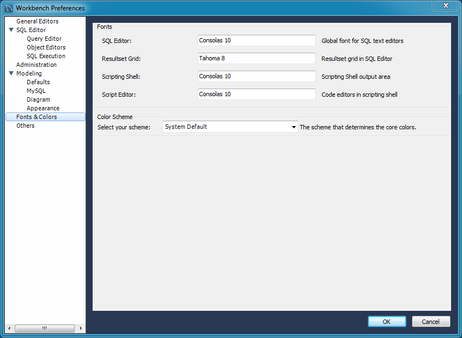This screenshot has width=462, height=338.
Task: Open SQL Execution preferences
Action: pos(46,56)
